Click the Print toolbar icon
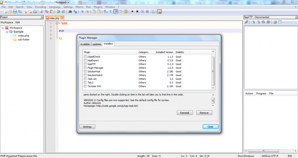The width and height of the screenshot is (298, 158). 35,12
